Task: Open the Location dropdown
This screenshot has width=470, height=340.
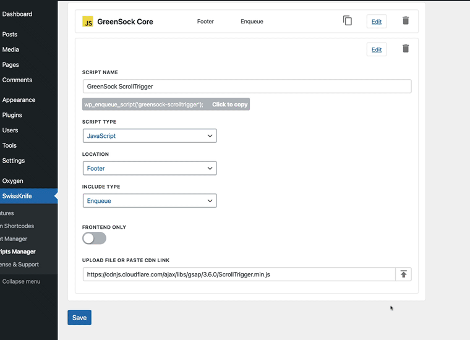Action: (x=150, y=168)
